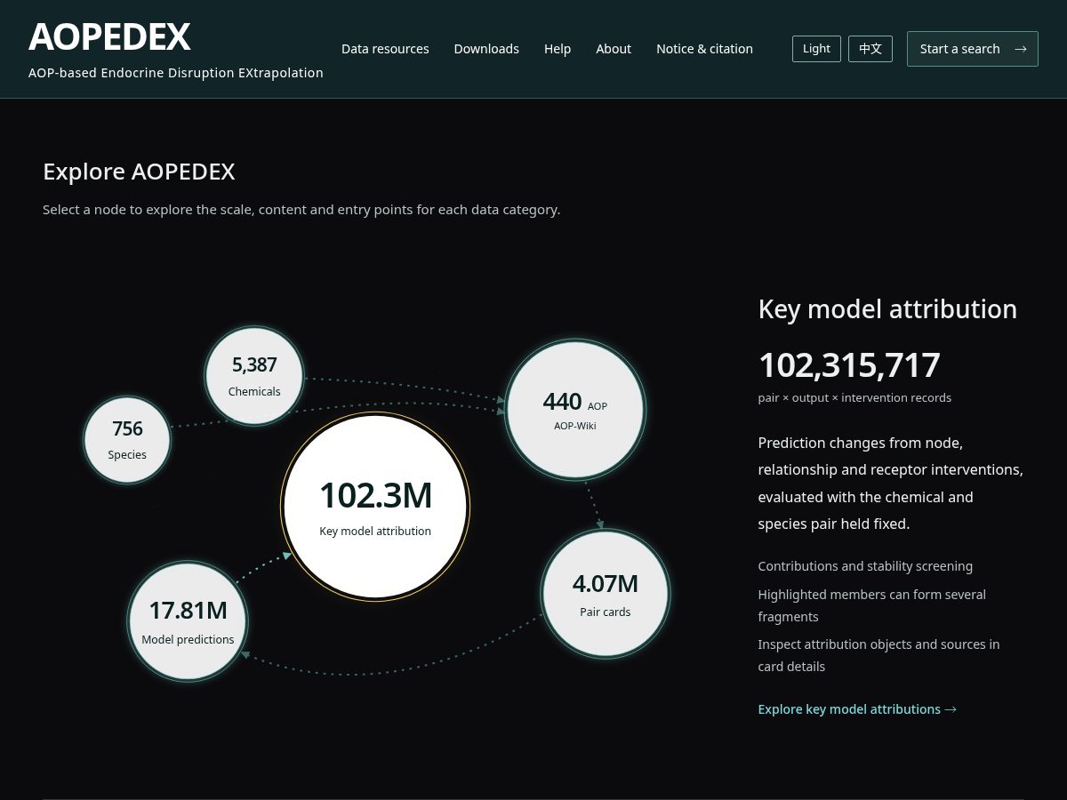The height and width of the screenshot is (800, 1067).
Task: Select the 756 Species node
Action: [x=127, y=440]
